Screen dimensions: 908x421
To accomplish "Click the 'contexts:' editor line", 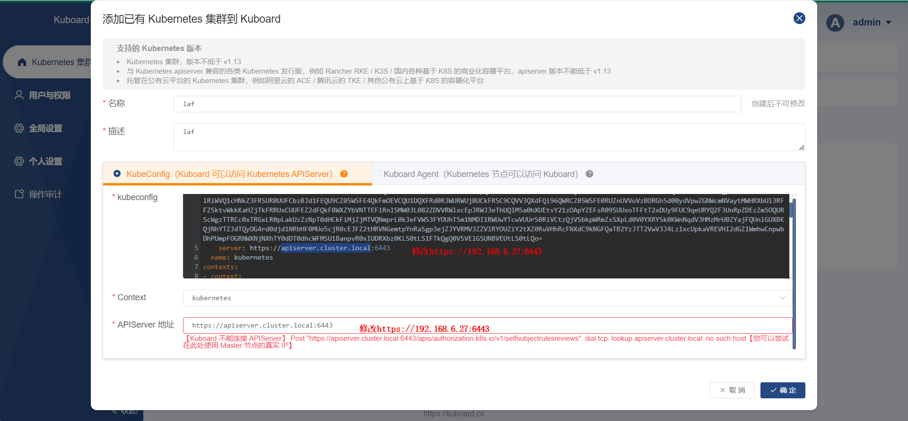I will [220, 267].
